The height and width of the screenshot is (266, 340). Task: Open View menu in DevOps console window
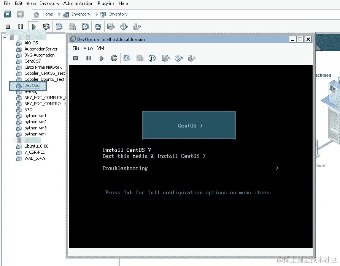pos(88,48)
